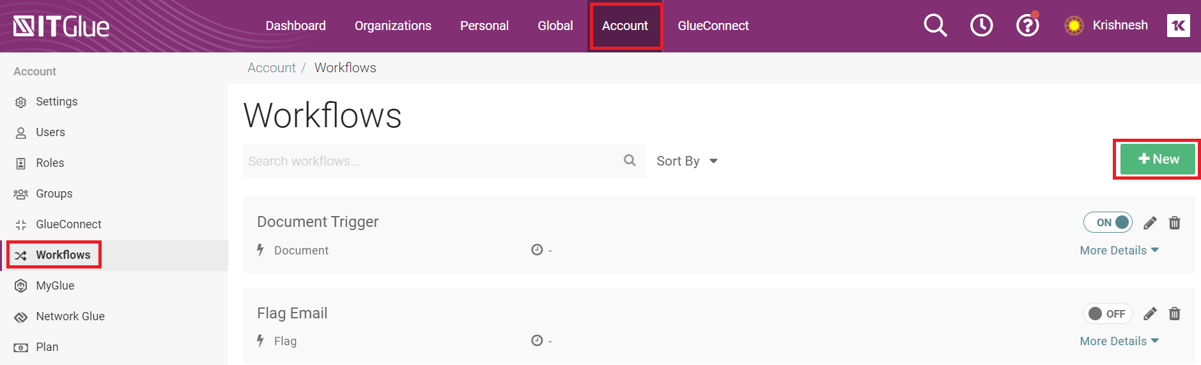This screenshot has width=1201, height=365.
Task: Open the Dashboard tab
Action: click(295, 26)
